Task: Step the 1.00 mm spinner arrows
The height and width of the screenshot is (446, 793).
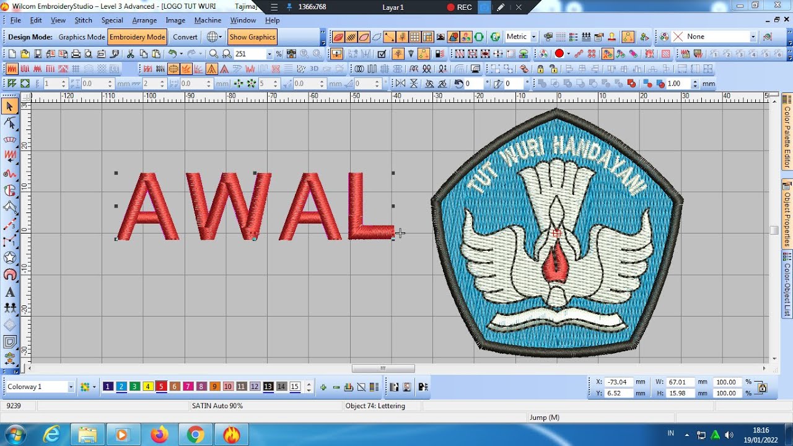Action: click(x=695, y=84)
